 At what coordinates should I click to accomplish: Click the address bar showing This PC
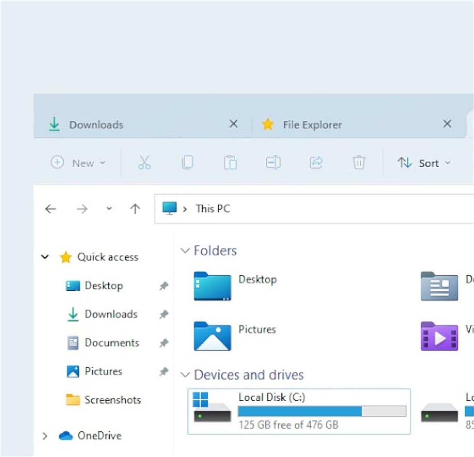tap(312, 209)
